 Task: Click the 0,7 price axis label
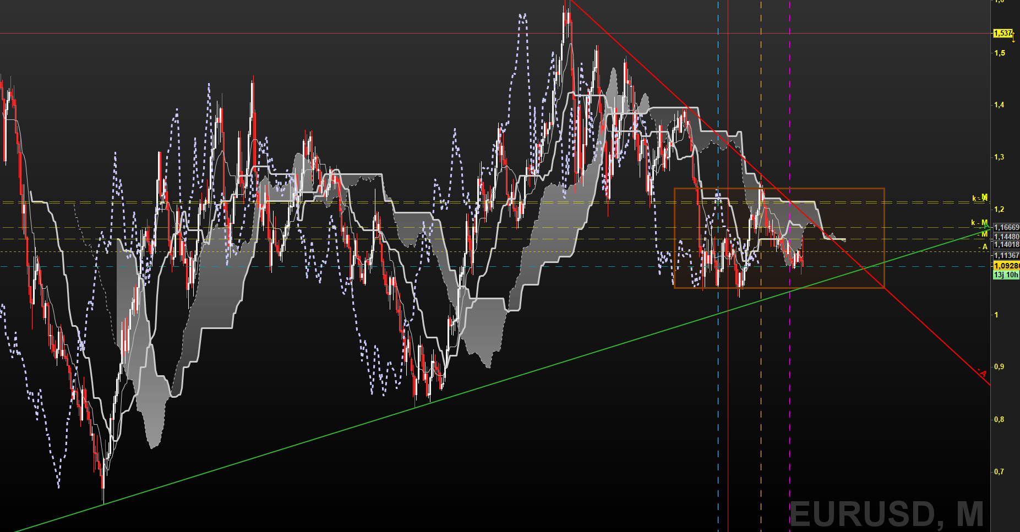point(1000,472)
